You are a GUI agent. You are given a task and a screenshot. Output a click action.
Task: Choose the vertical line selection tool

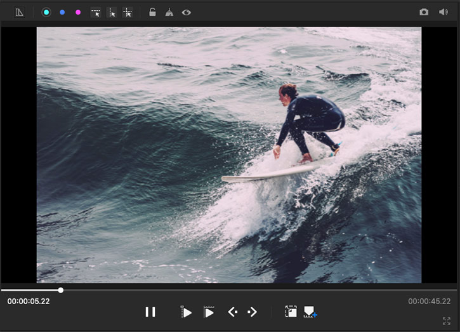(x=112, y=12)
